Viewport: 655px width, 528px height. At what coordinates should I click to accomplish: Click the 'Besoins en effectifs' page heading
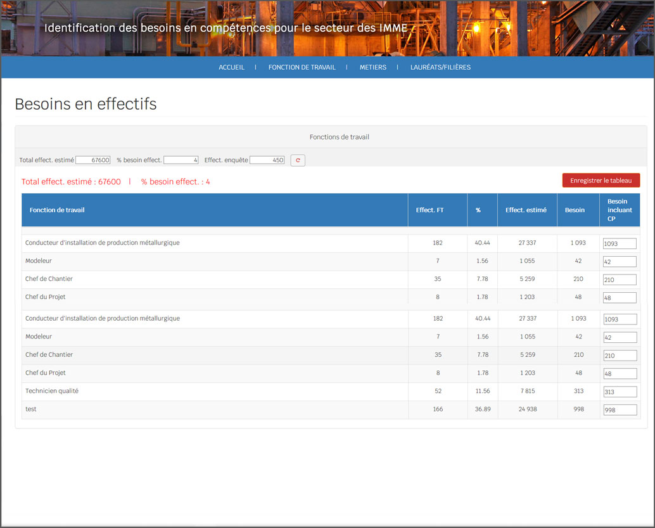(86, 104)
